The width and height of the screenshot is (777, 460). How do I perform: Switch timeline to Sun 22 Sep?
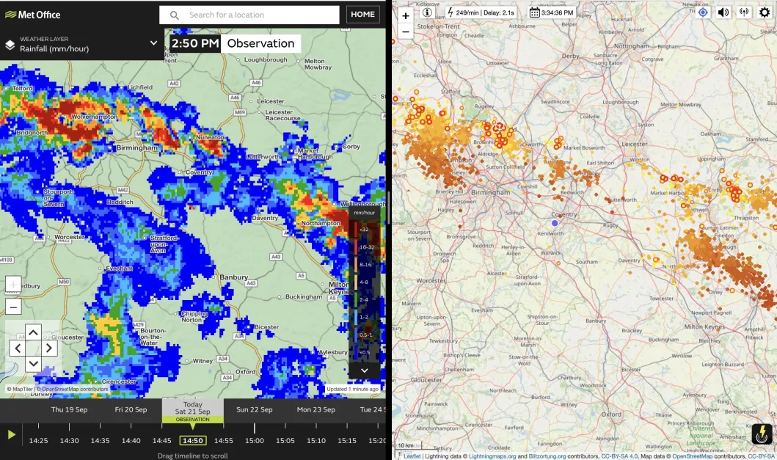(x=255, y=410)
